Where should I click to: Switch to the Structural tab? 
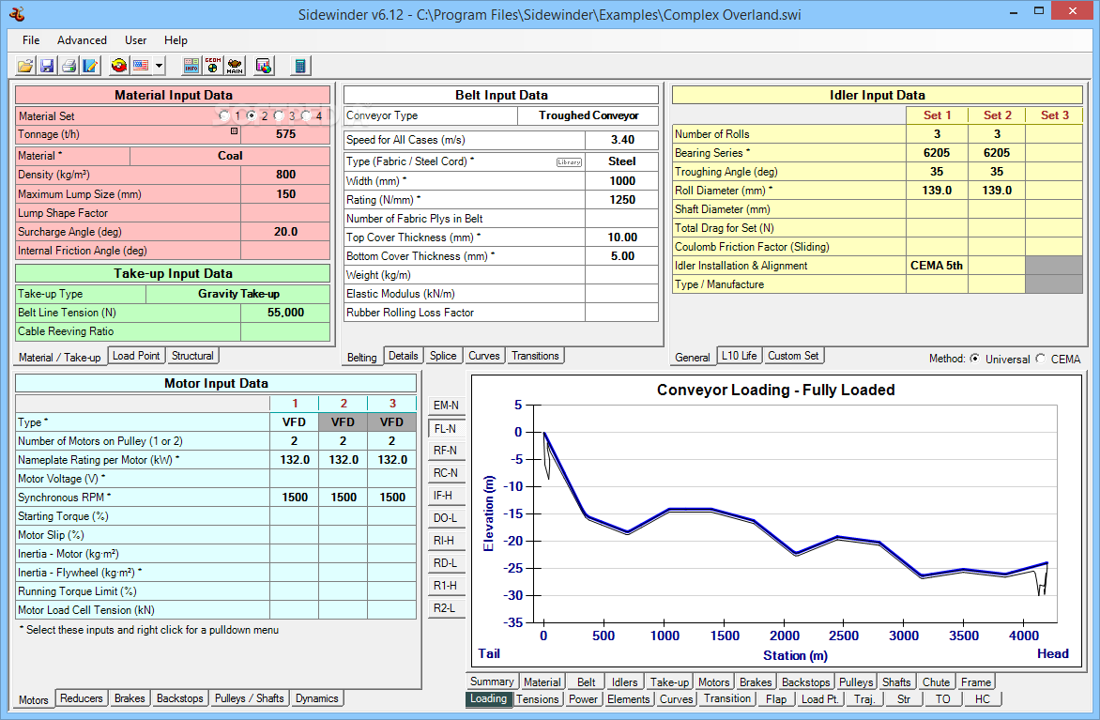point(192,356)
